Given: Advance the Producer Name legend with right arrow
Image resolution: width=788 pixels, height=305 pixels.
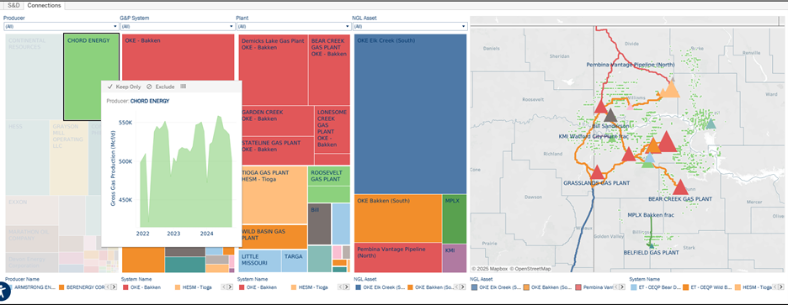Looking at the screenshot, I should (x=114, y=287).
